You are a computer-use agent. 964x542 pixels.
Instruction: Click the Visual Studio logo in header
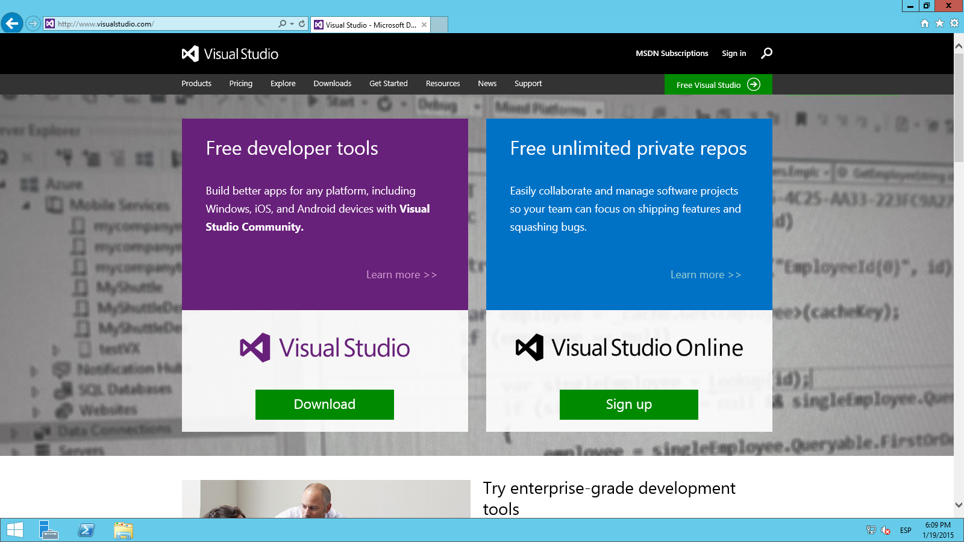coord(230,54)
